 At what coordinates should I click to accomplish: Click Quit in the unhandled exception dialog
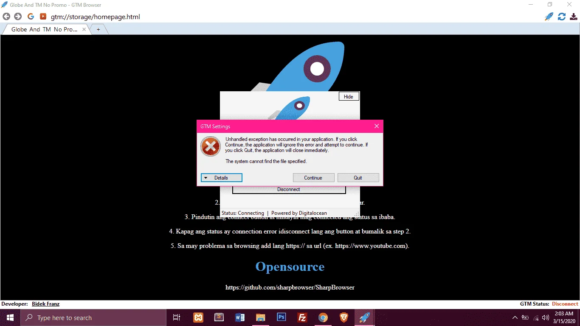[358, 178]
